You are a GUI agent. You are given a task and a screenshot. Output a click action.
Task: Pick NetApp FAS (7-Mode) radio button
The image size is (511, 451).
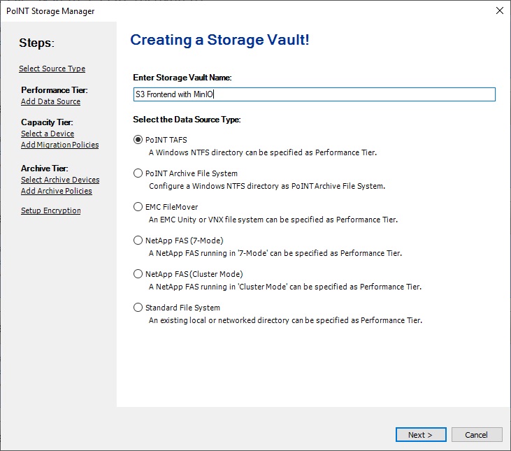pos(138,241)
